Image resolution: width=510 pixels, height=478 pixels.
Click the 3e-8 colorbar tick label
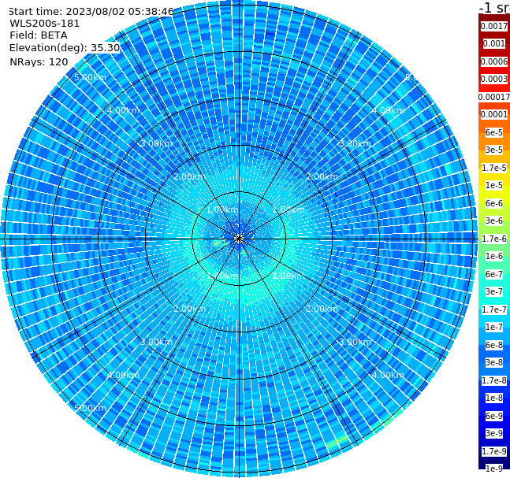pos(494,362)
